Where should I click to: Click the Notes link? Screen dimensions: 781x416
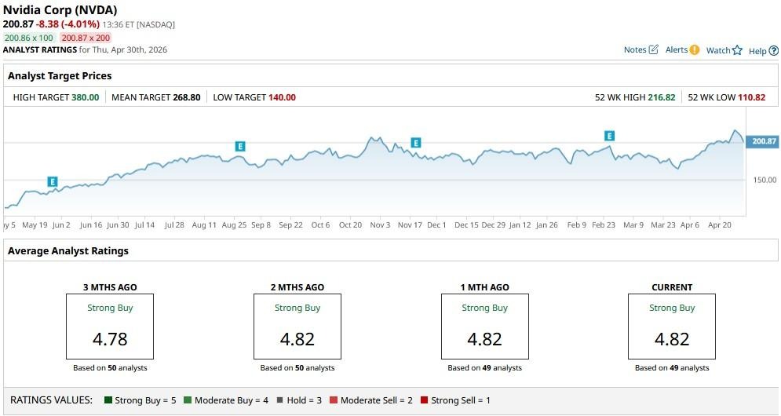[x=635, y=49]
